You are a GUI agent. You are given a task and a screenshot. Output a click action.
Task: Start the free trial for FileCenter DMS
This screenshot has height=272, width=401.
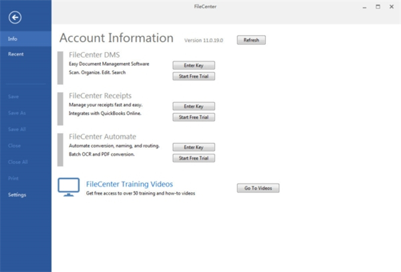[193, 76]
